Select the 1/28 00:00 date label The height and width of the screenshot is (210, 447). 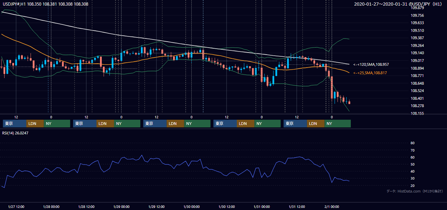tap(51, 207)
